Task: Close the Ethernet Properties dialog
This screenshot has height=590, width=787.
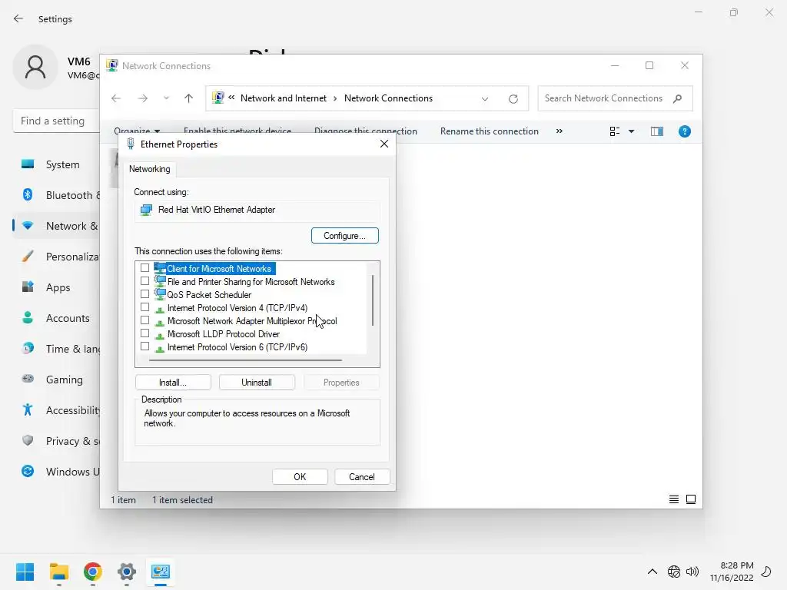Action: point(384,144)
